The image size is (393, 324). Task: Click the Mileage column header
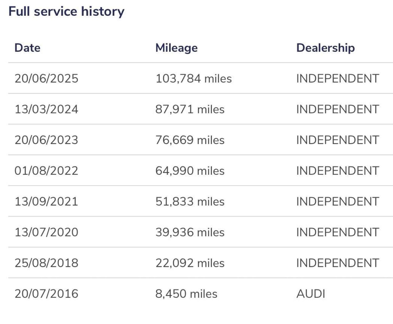pos(176,48)
